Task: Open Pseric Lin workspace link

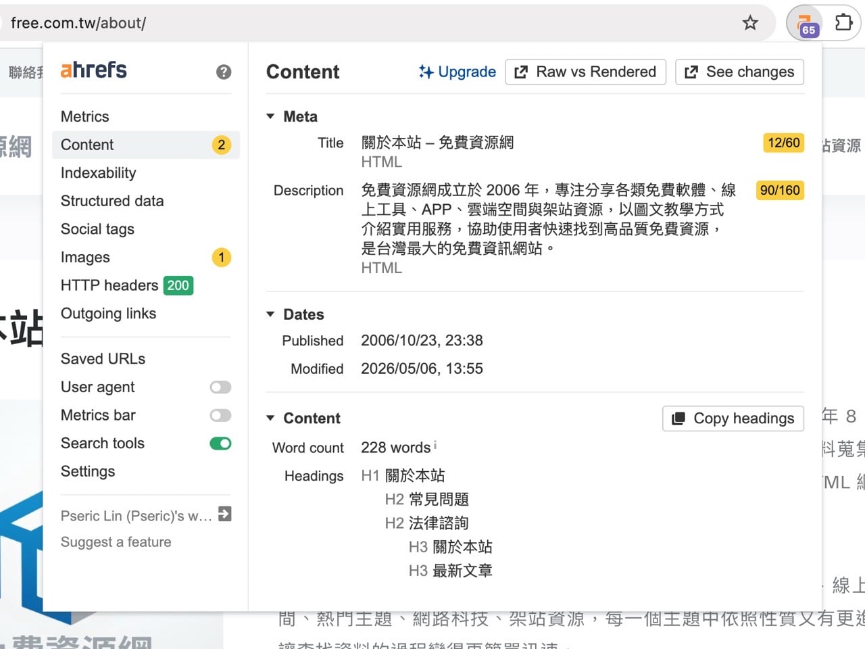Action: click(x=136, y=516)
